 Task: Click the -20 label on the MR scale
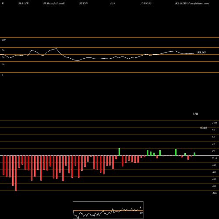pos(214,165)
